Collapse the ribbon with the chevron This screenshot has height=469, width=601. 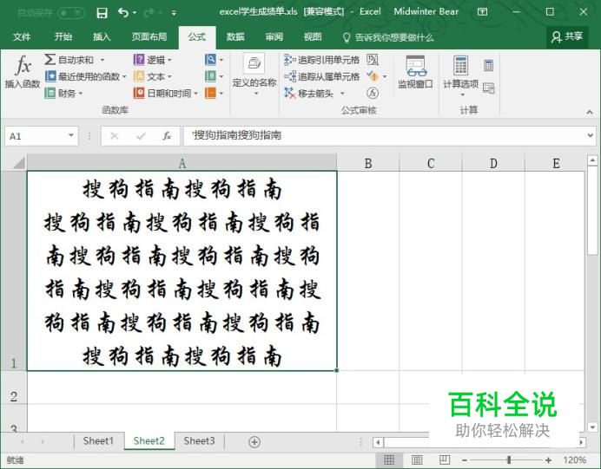(590, 112)
